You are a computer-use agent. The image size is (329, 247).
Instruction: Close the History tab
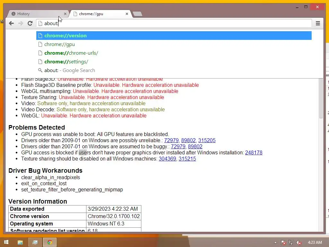65,14
